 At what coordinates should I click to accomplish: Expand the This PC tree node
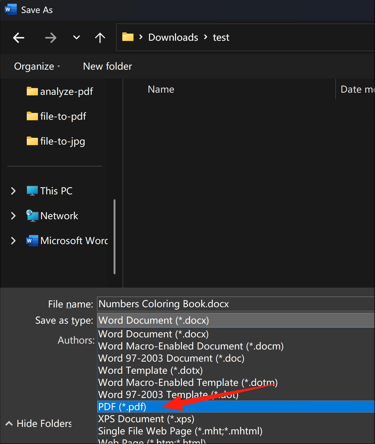13,191
